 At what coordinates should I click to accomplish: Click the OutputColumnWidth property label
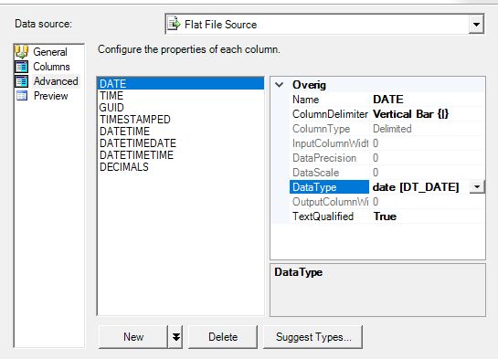[x=330, y=202]
